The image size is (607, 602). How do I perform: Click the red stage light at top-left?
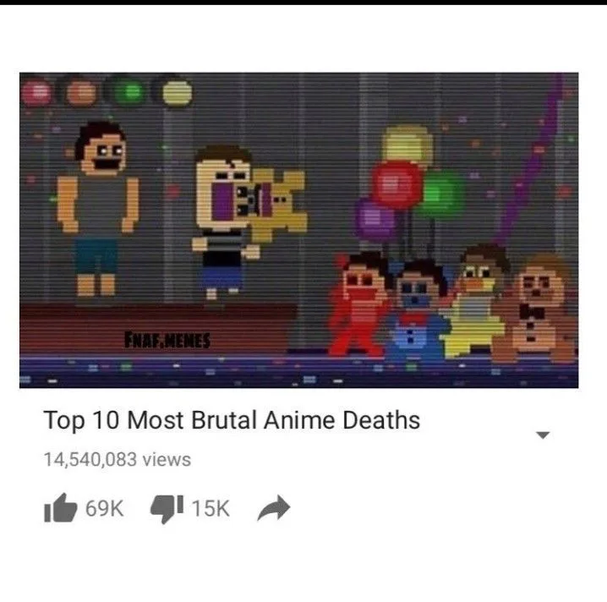pyautogui.click(x=36, y=92)
